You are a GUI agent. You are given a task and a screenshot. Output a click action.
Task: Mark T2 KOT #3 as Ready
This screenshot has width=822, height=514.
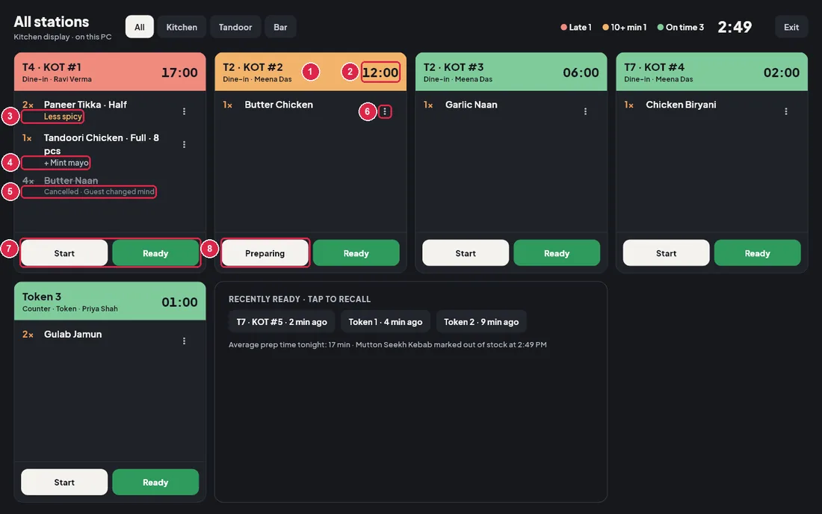click(x=557, y=253)
